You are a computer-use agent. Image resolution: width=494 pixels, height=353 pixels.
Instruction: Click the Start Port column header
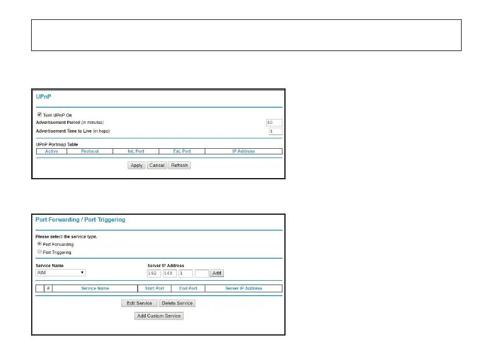point(154,288)
